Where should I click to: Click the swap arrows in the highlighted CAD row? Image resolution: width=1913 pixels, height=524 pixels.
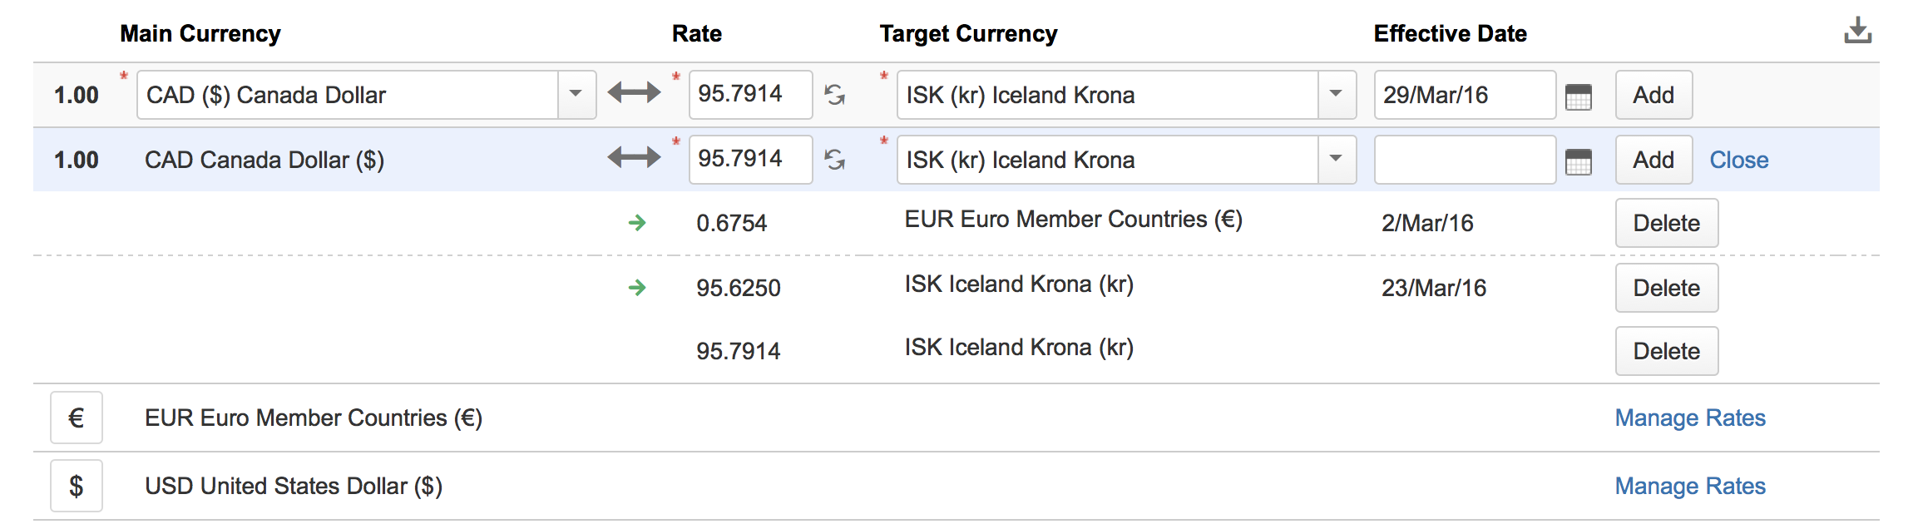pos(634,157)
